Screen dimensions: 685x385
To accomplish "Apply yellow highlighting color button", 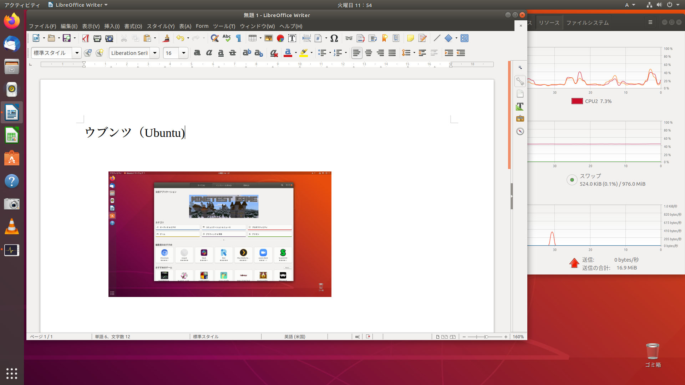I will pyautogui.click(x=304, y=53).
